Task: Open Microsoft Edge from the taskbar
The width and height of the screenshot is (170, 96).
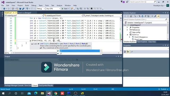Action: click(x=36, y=93)
